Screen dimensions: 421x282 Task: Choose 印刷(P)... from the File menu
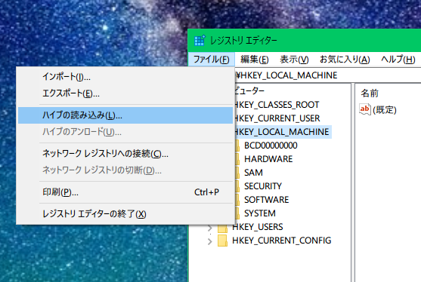click(125, 192)
